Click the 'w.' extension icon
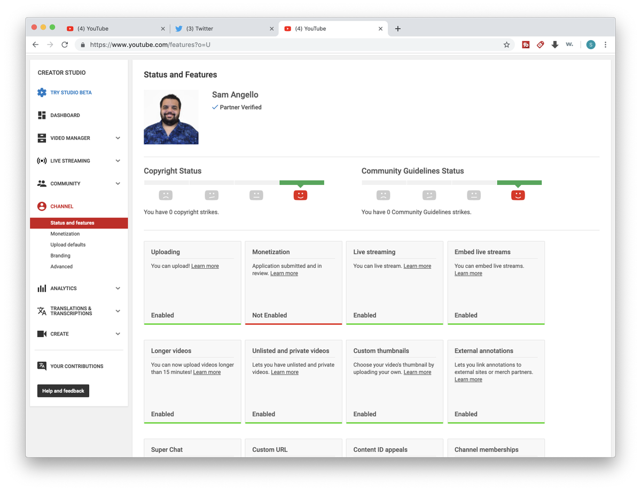This screenshot has height=491, width=641. click(x=569, y=45)
